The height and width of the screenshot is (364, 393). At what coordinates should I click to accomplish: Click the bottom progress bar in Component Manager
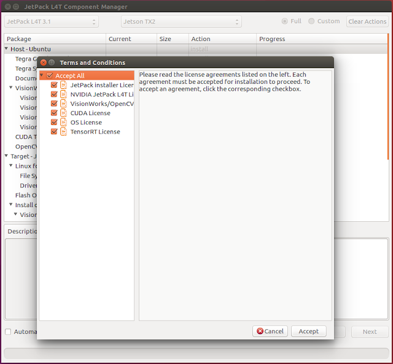[196, 354]
